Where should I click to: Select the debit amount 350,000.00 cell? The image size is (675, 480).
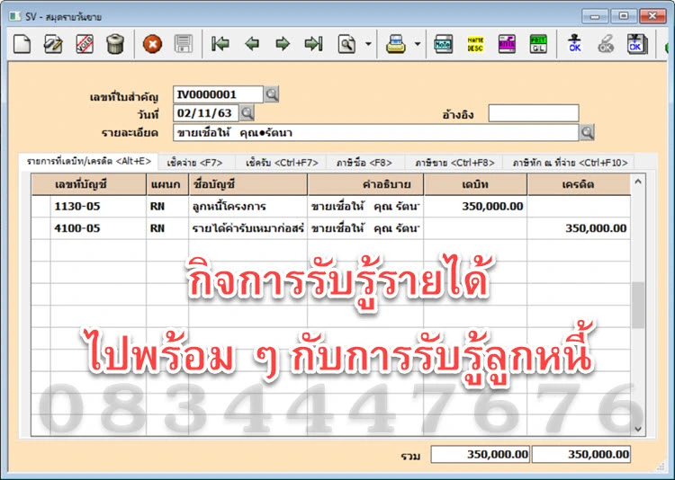(x=475, y=207)
